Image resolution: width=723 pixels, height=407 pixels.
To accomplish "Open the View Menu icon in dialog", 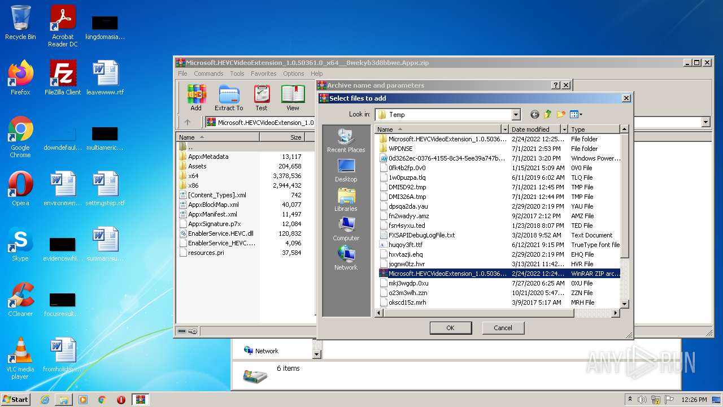I will [x=576, y=115].
